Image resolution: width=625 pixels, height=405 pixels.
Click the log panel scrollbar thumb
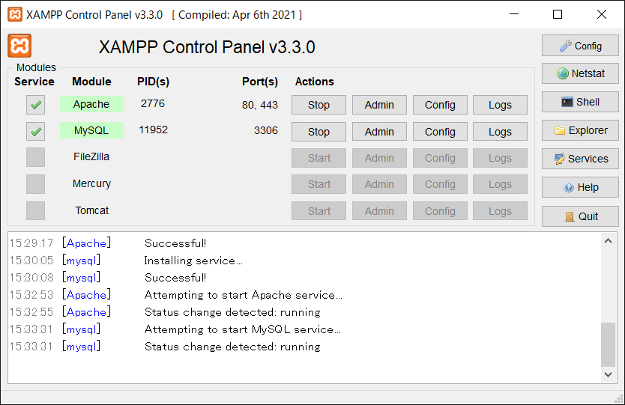point(608,344)
